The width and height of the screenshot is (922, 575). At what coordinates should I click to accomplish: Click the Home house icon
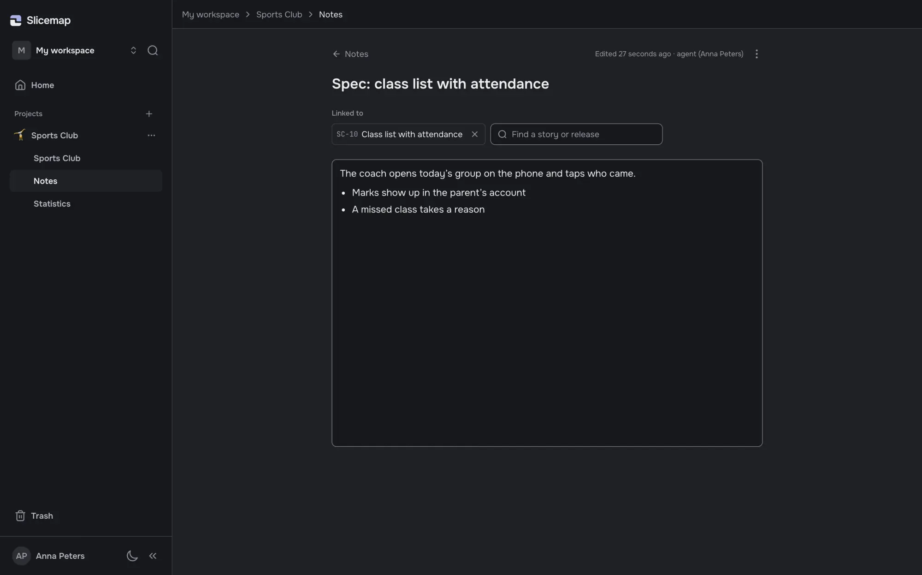pyautogui.click(x=20, y=85)
